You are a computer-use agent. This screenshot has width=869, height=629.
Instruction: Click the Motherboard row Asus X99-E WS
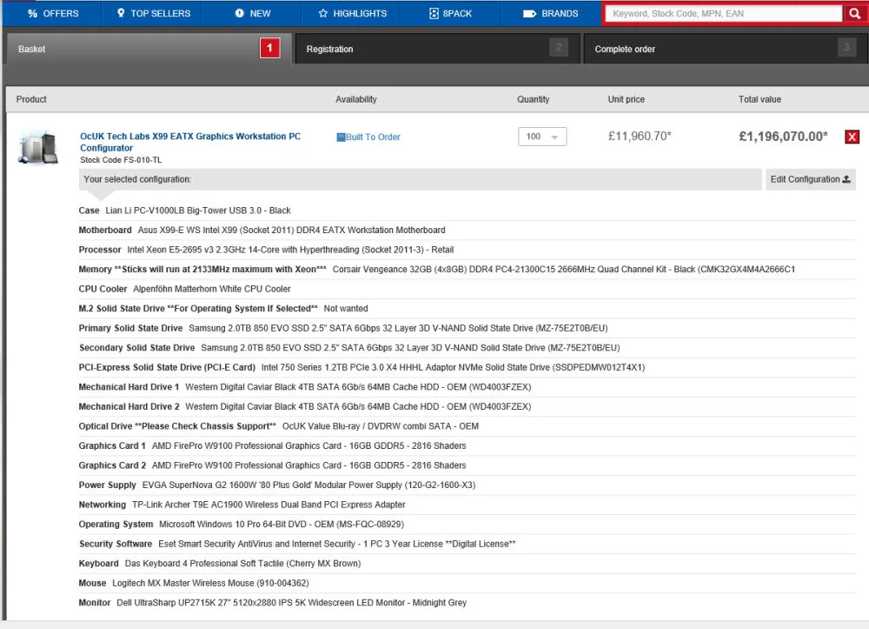(x=468, y=231)
